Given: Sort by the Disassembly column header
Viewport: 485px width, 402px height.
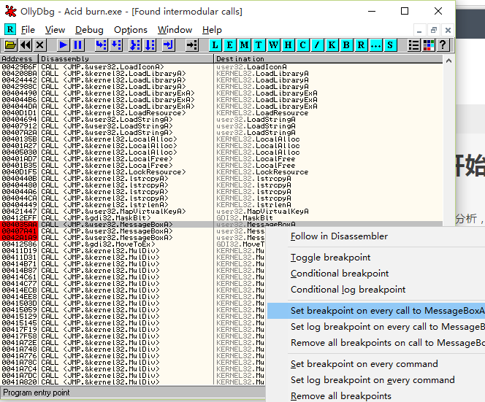Looking at the screenshot, I should (x=126, y=58).
